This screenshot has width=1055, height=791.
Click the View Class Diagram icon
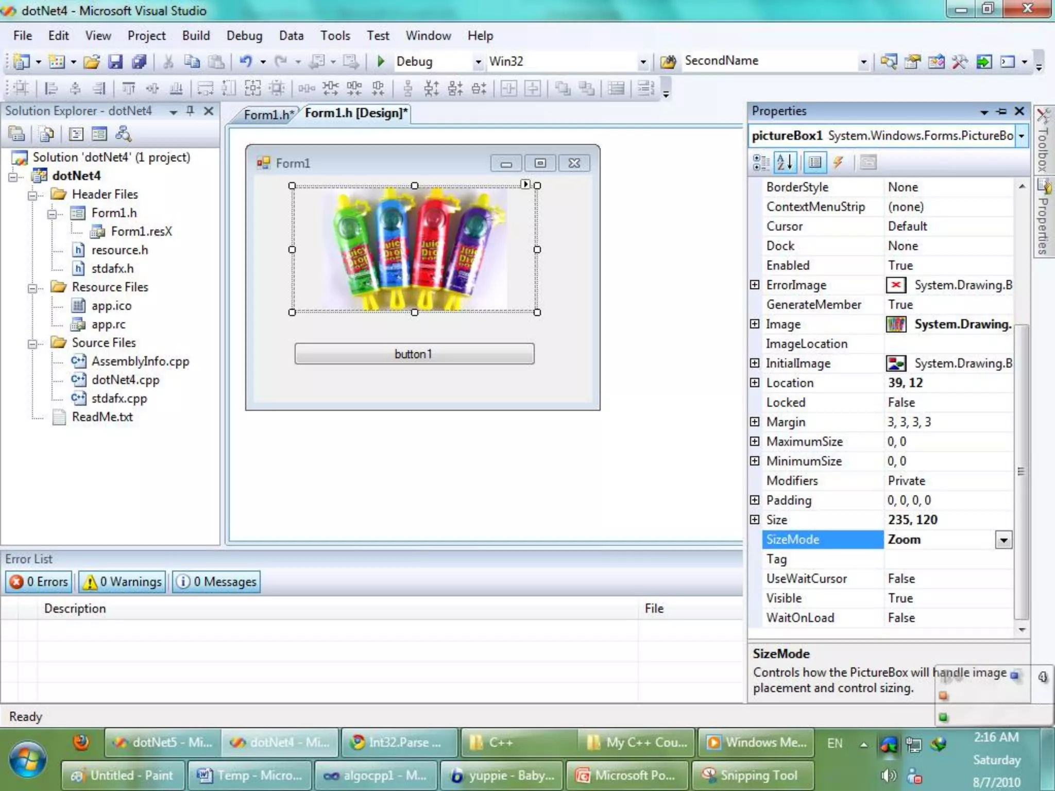coord(123,134)
